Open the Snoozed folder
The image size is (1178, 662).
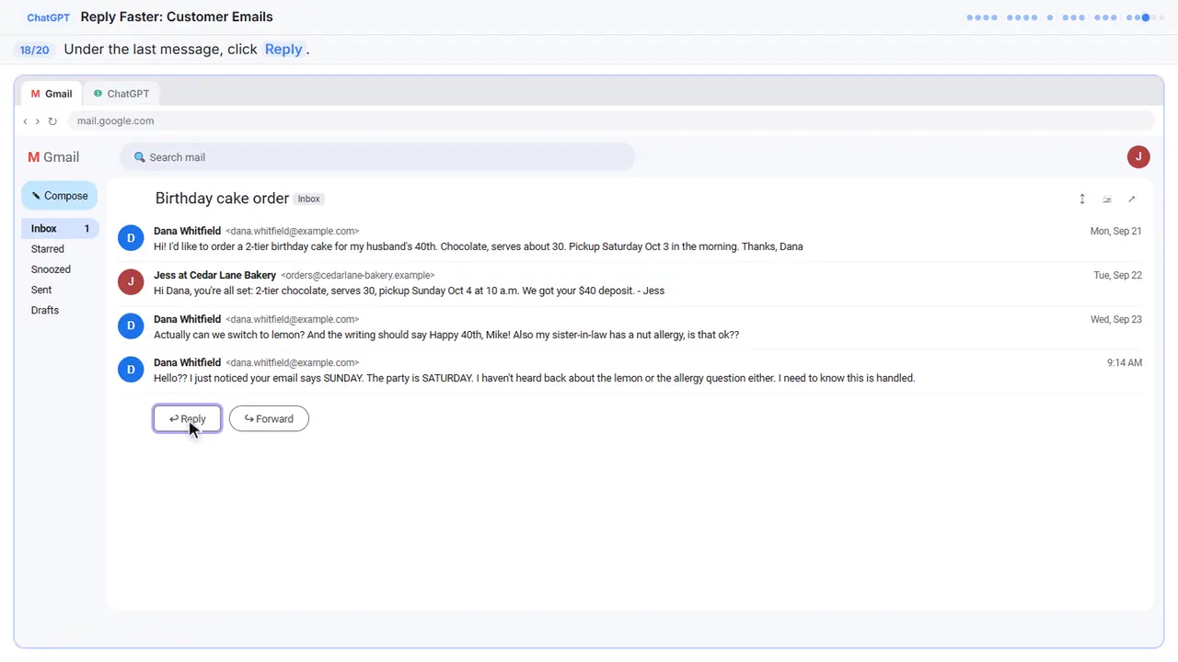click(x=51, y=269)
